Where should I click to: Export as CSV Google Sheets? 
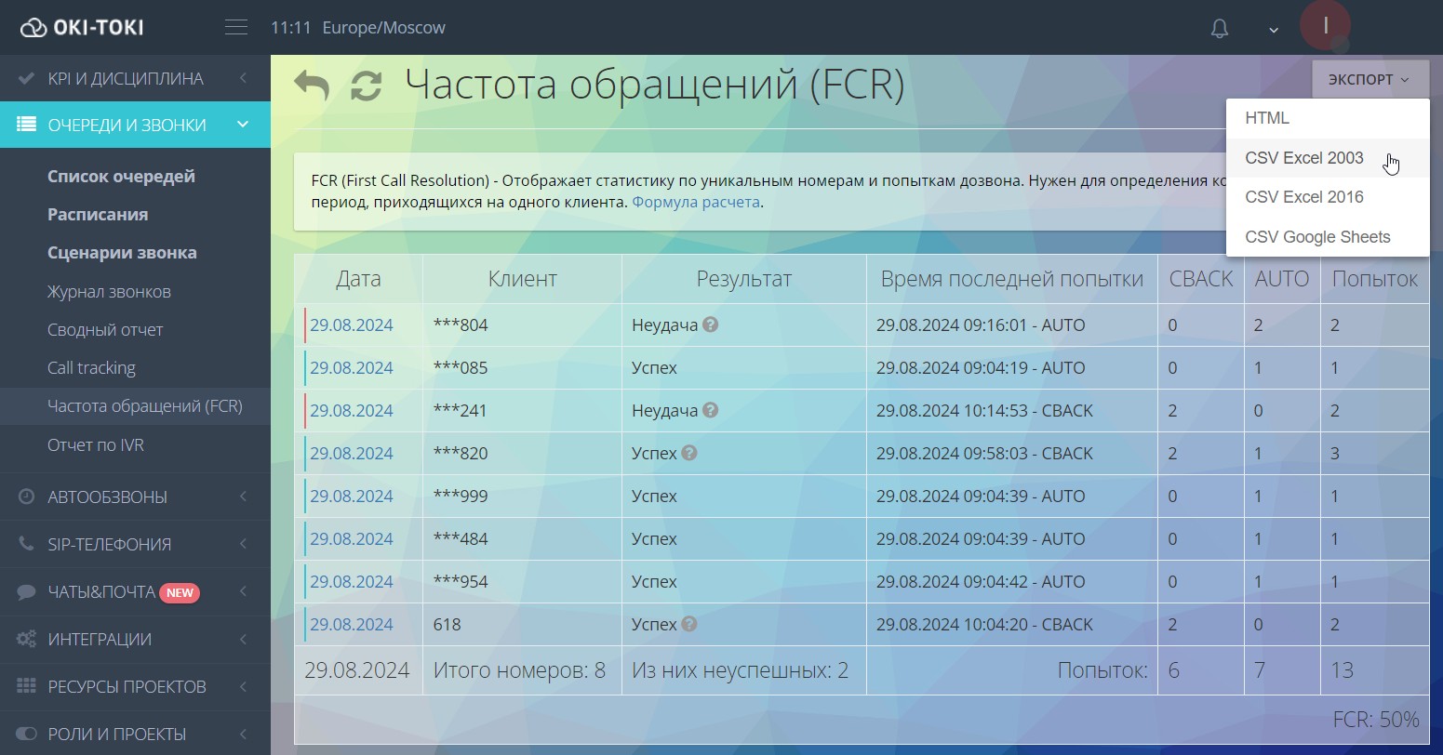coord(1328,237)
